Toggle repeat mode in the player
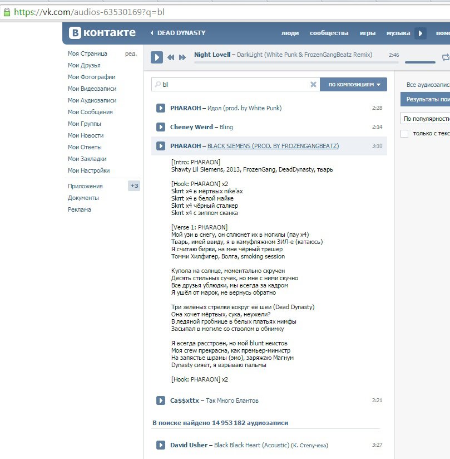Viewport: 450px width, 459px height. pos(446,57)
